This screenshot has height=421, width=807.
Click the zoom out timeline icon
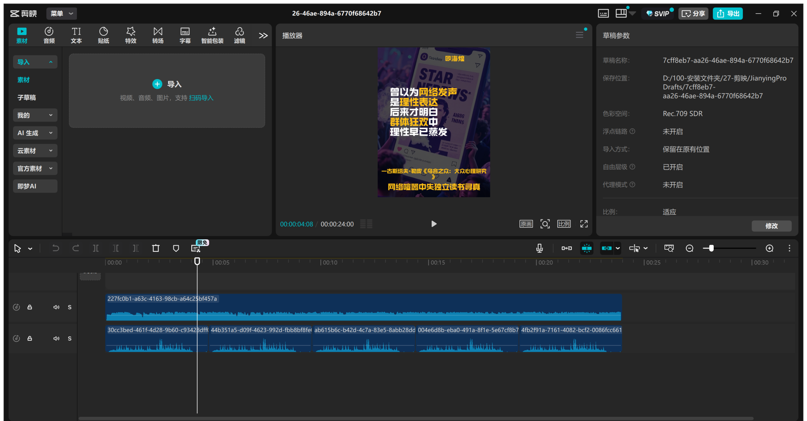(689, 248)
